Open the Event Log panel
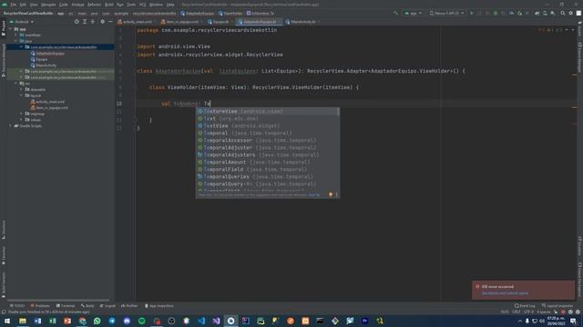583x327 pixels. point(525,306)
